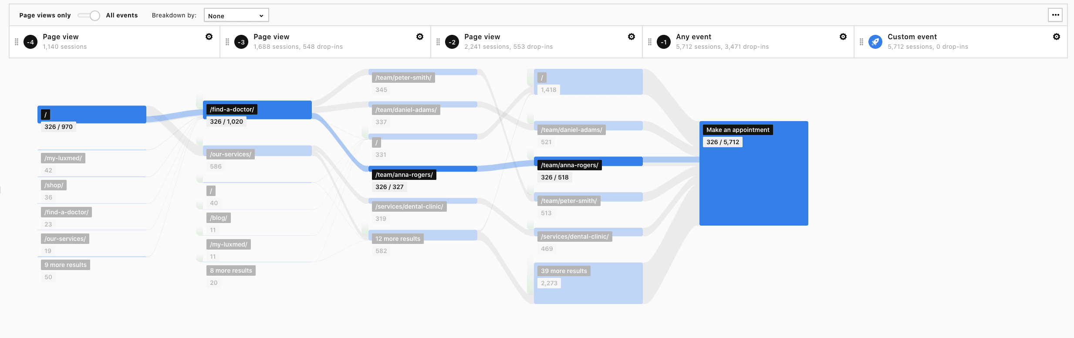The height and width of the screenshot is (338, 1074).
Task: Open settings gear for Custom event step
Action: [1057, 37]
